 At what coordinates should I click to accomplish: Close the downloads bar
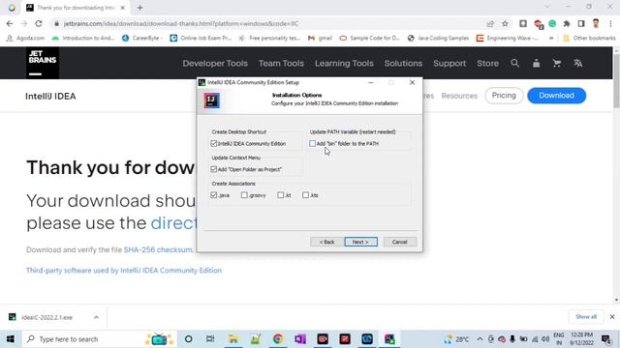[611, 317]
